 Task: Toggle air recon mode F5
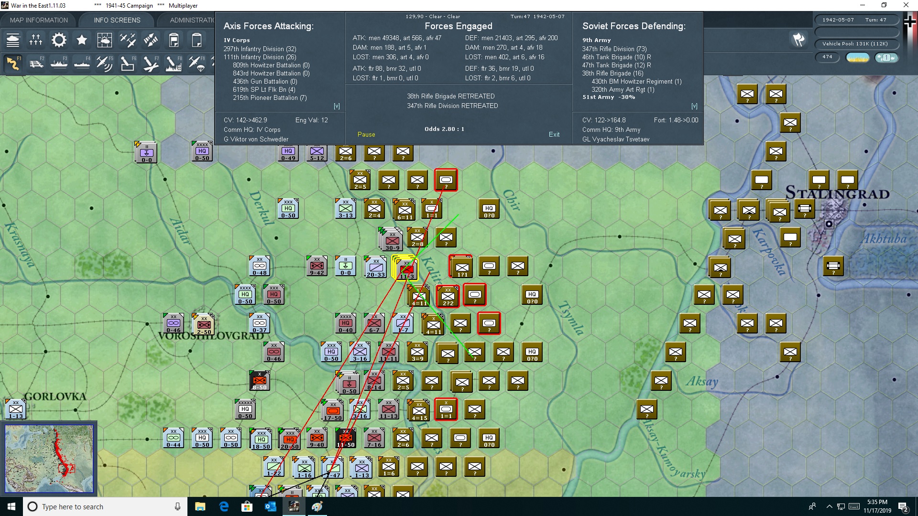105,64
